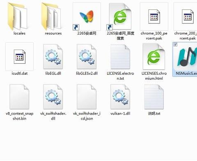
Task: Click the 'NSMusicS.exe' file name
Action: pos(186,74)
